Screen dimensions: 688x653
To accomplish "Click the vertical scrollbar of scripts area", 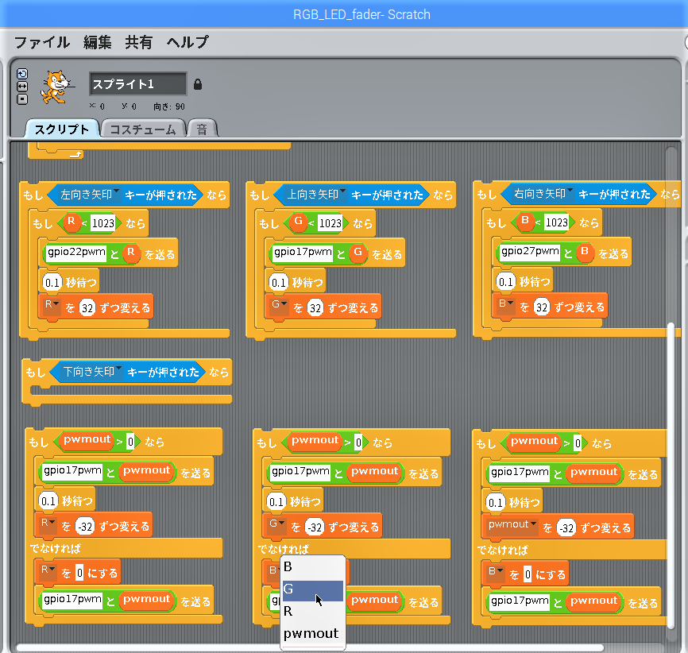I will tap(671, 476).
